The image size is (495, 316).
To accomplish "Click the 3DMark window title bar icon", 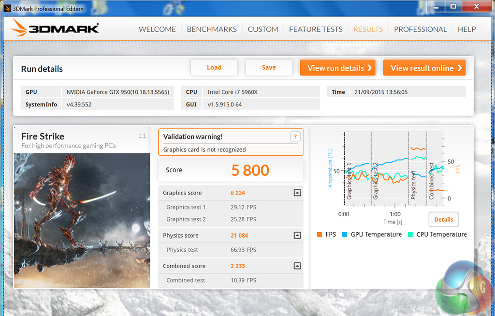I will [7, 9].
